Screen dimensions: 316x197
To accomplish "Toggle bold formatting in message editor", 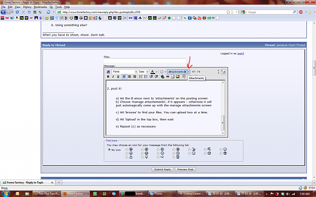I will pyautogui.click(x=108, y=77).
